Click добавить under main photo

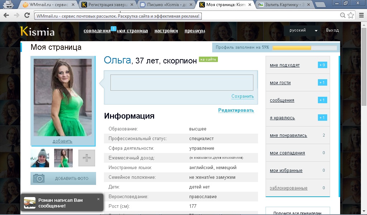point(62,141)
